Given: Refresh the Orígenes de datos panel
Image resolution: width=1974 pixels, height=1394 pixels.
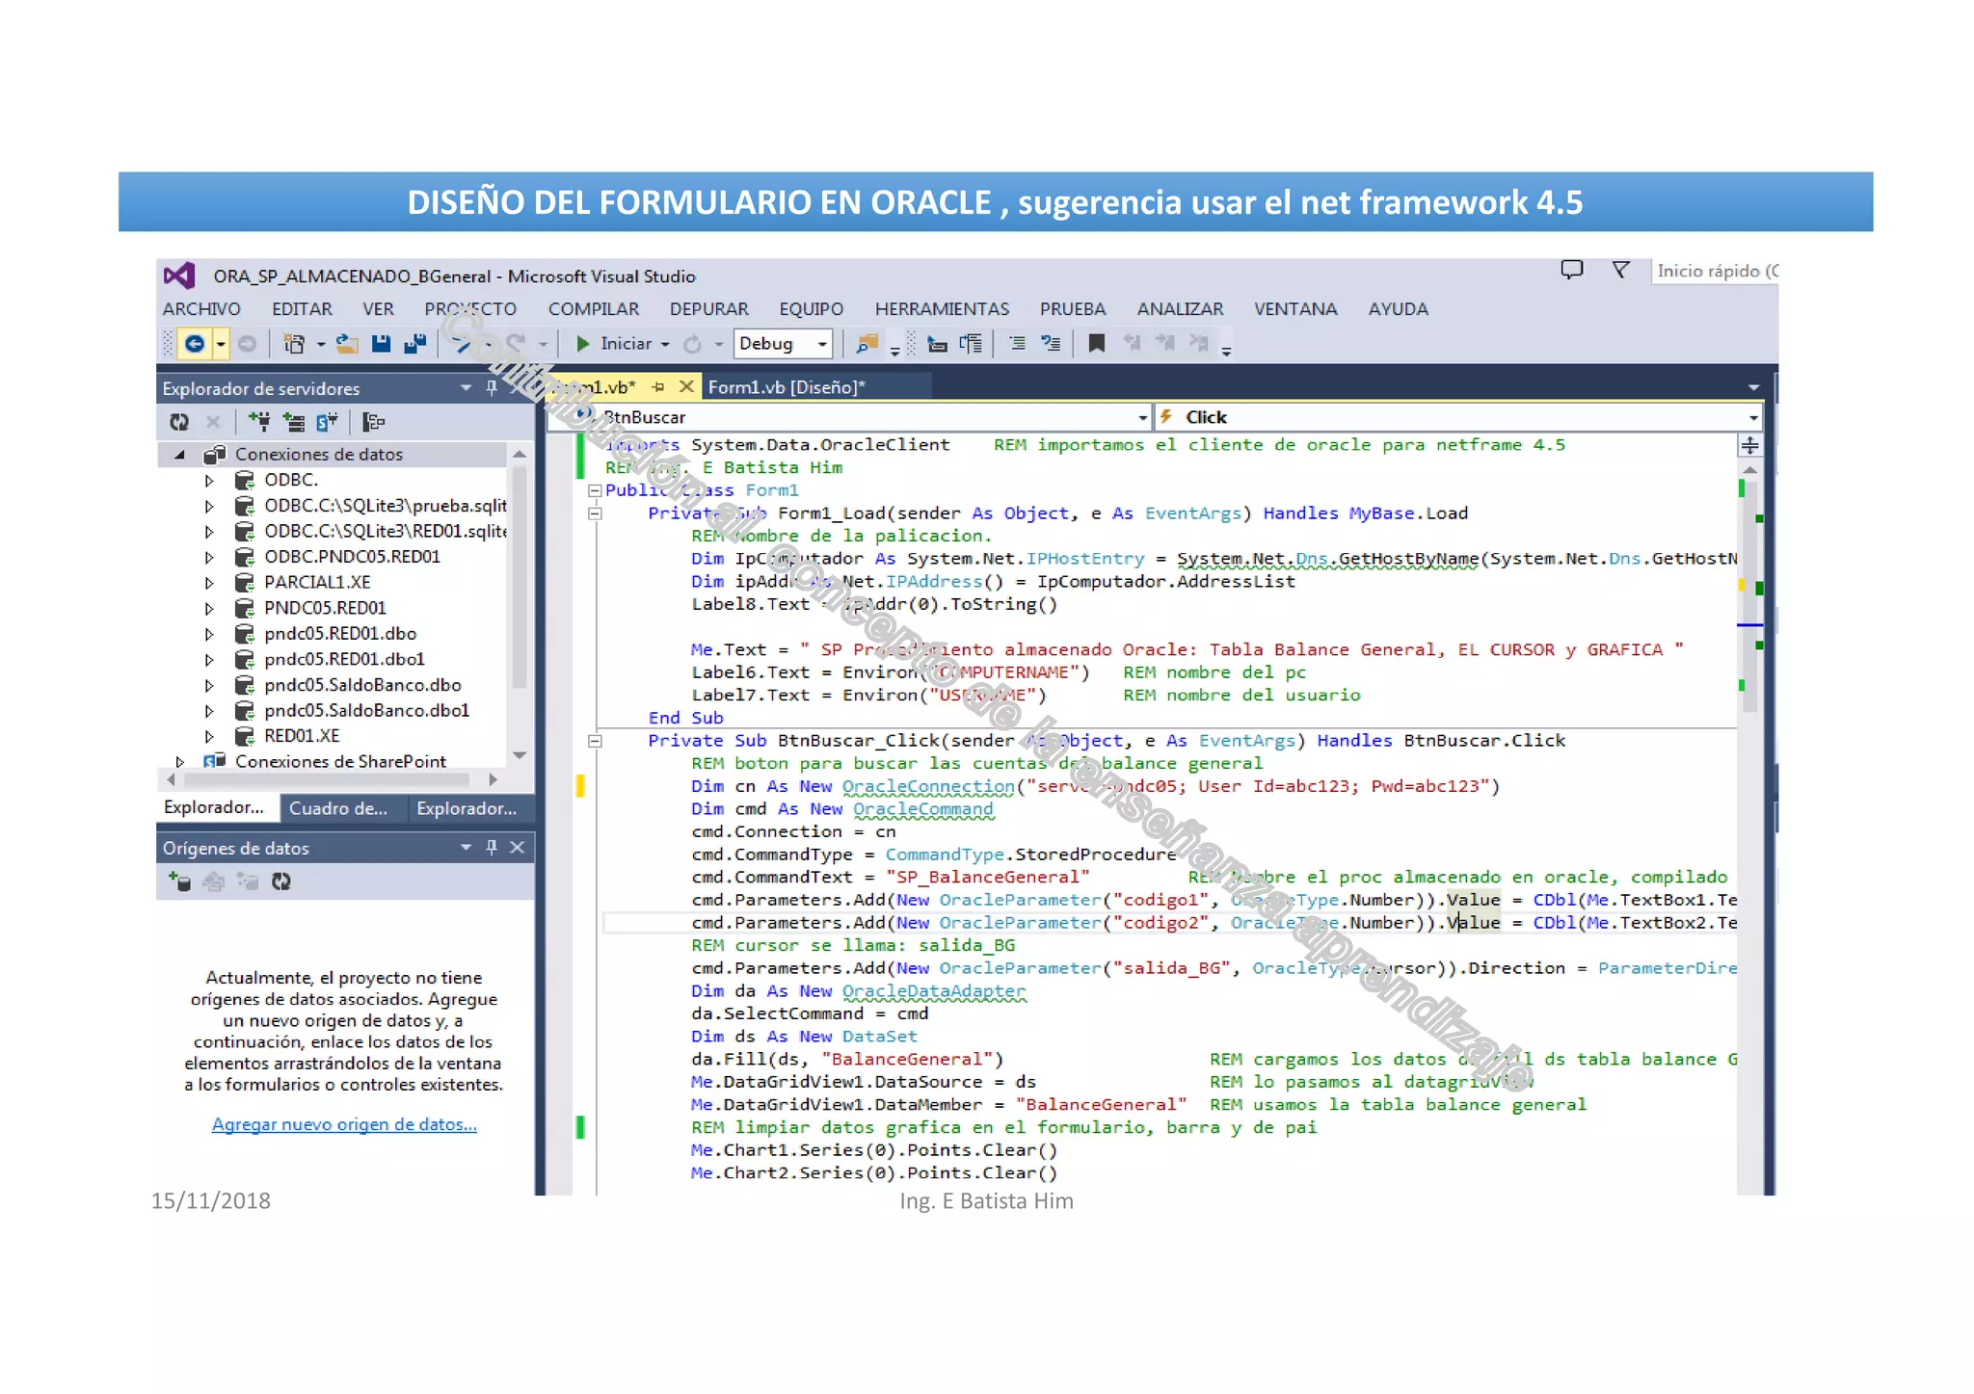Looking at the screenshot, I should 281,881.
